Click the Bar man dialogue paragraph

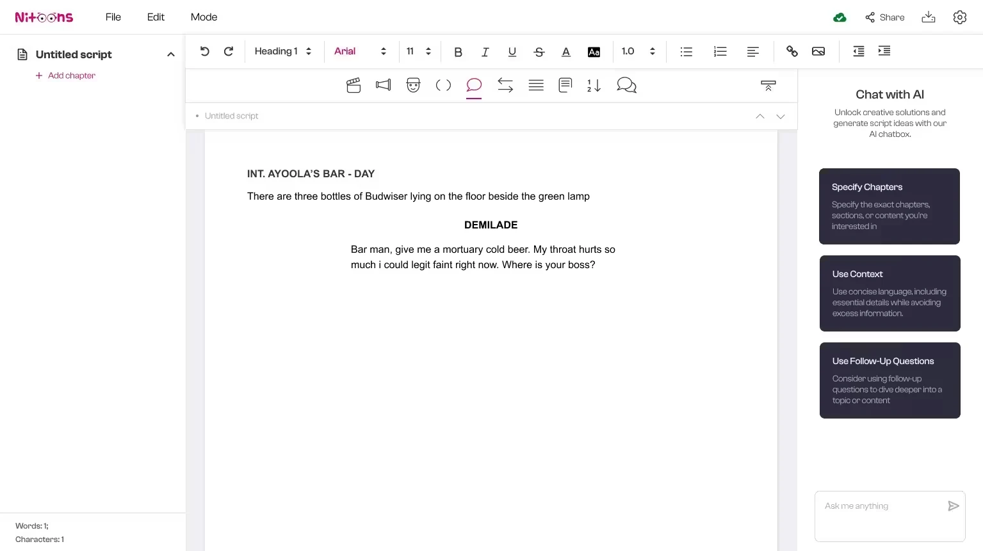tap(483, 257)
